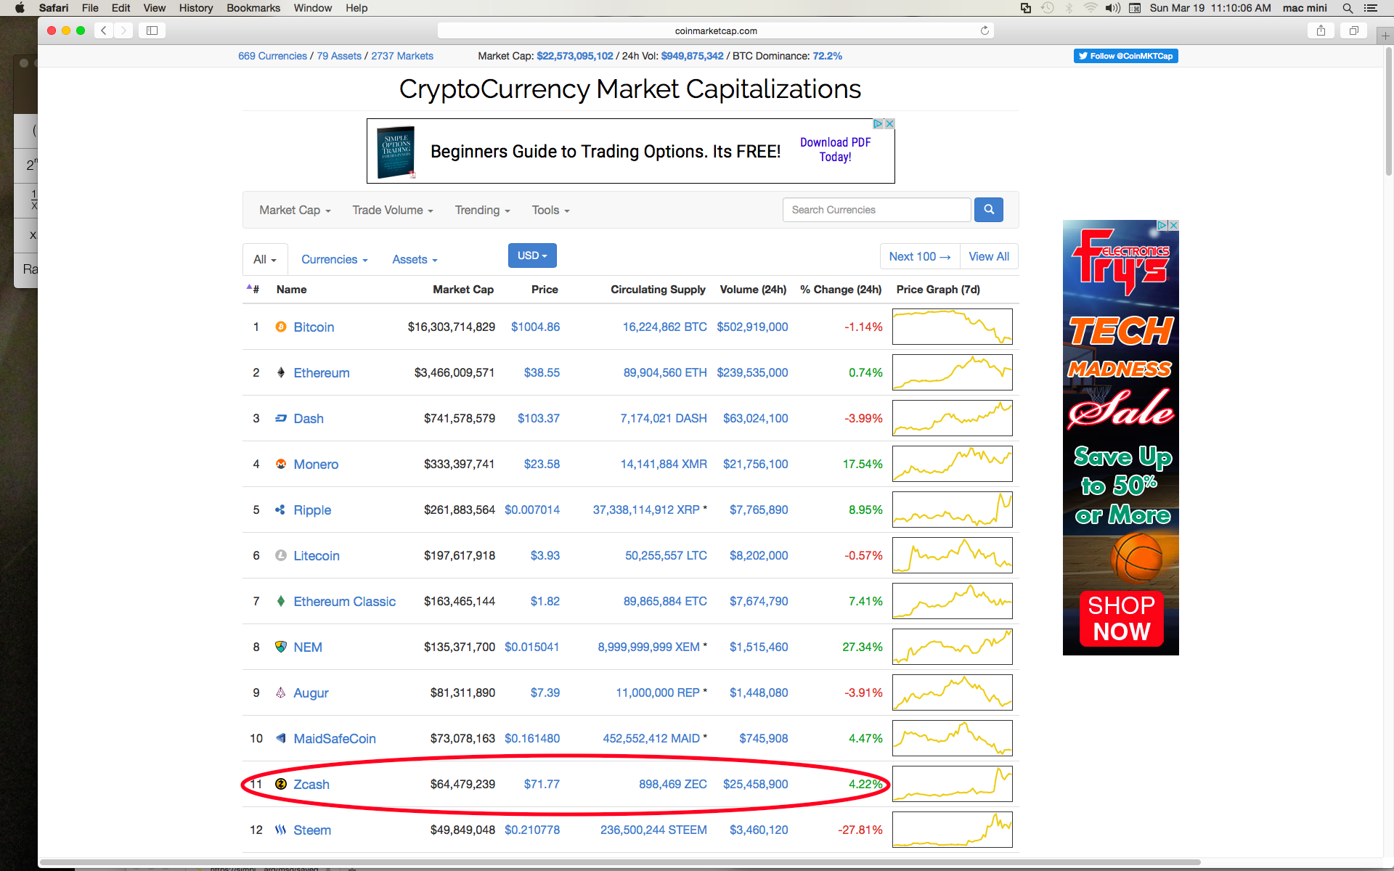Open the Currencies filter dropdown
This screenshot has height=871, width=1394.
(335, 259)
